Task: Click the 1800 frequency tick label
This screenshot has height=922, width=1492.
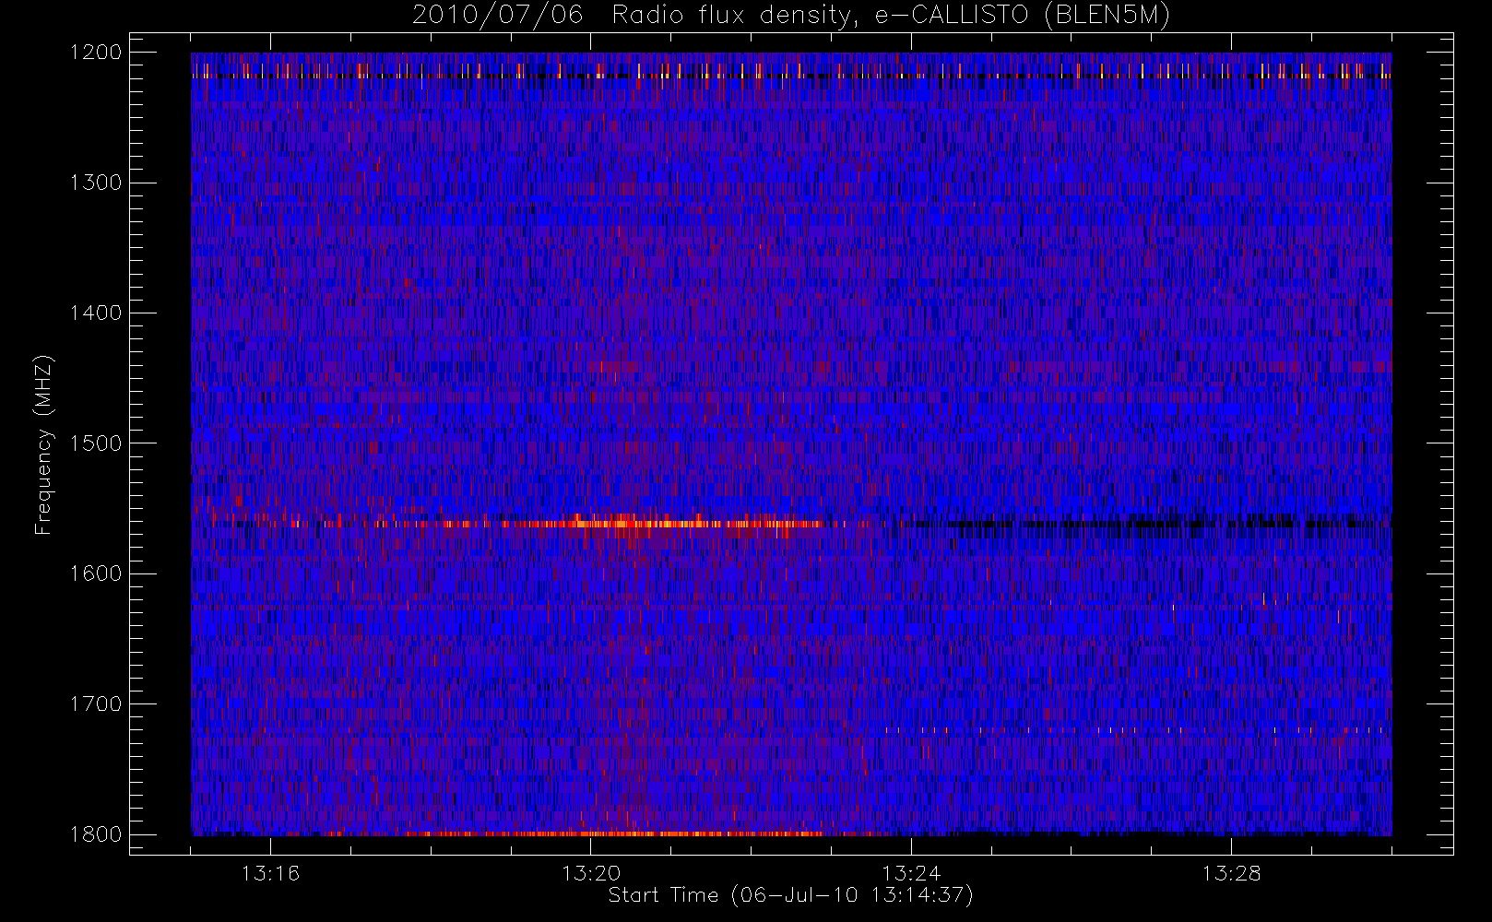Action: (x=96, y=833)
